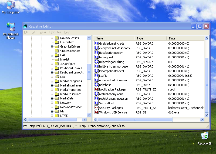
Task: Click tree pane horizontal scroll-left arrow
Action: pyautogui.click(x=25, y=119)
